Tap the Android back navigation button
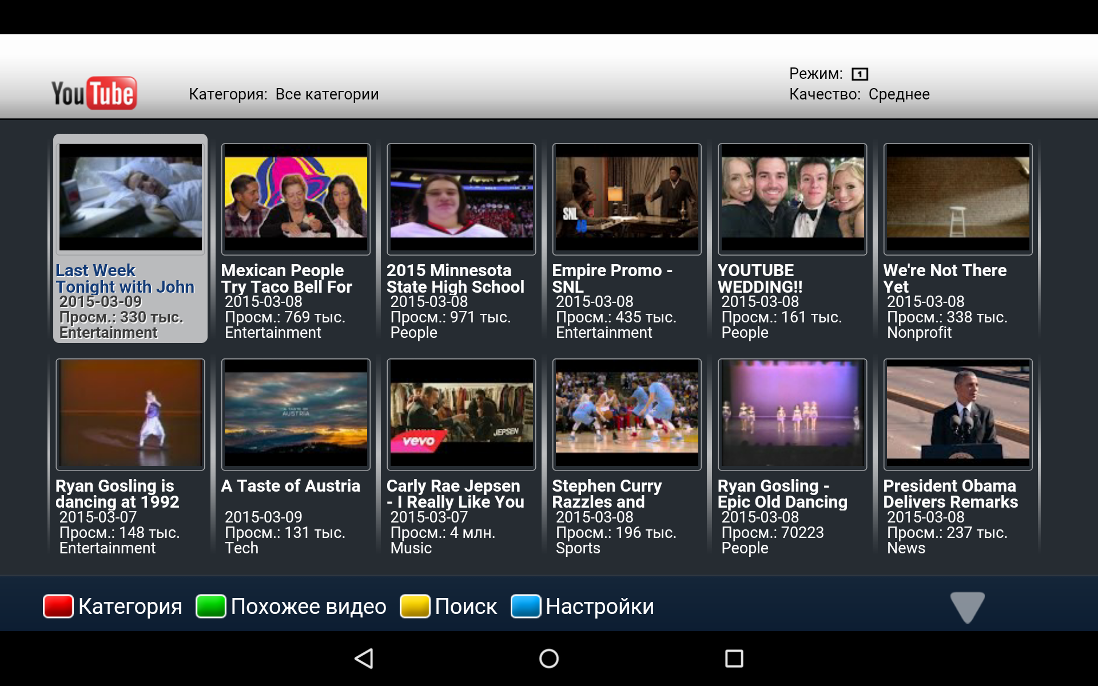 coord(364,659)
